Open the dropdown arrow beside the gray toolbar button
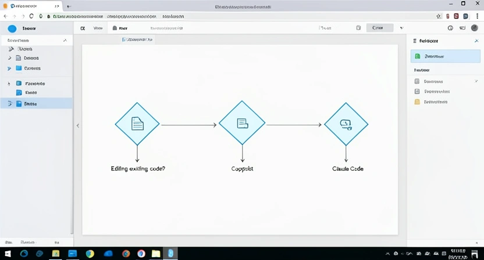The height and width of the screenshot is (260, 484). 401,28
